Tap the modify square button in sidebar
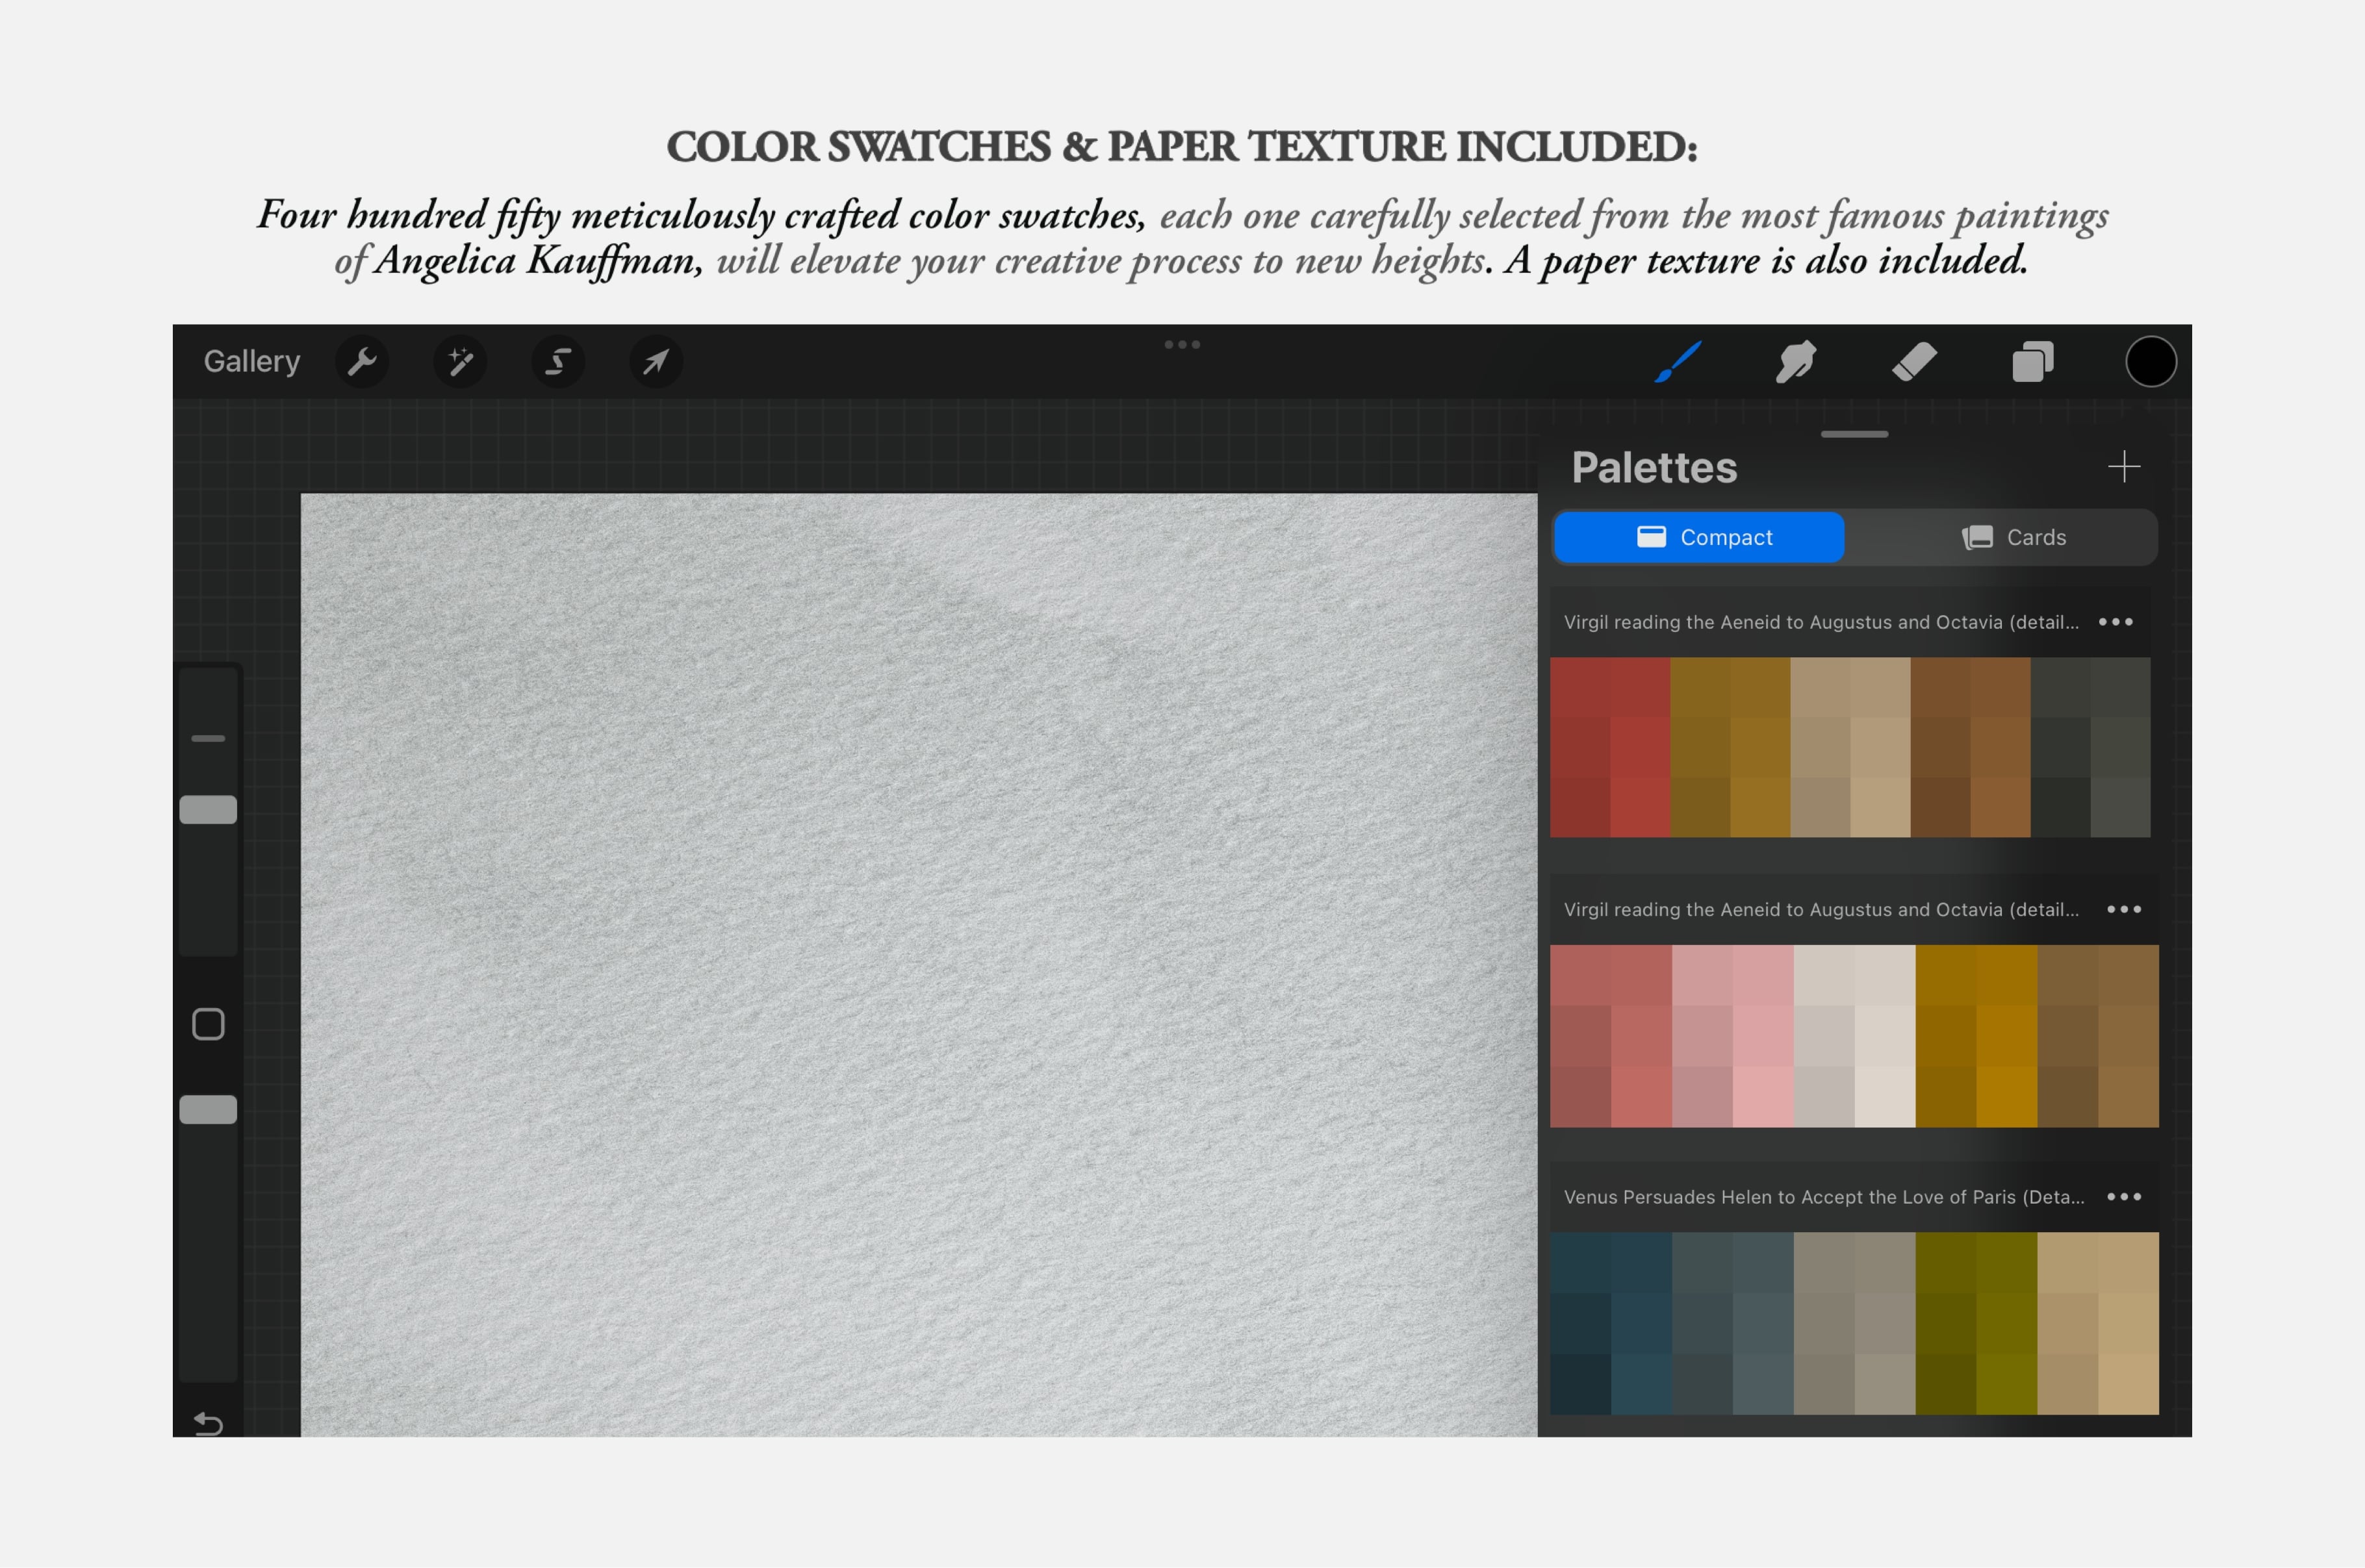 [x=208, y=1024]
